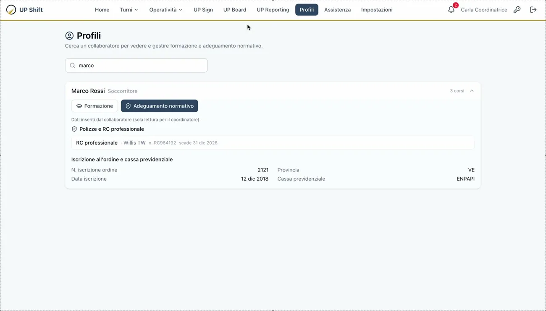Screen dimensions: 546x311
Task: Select the RC professionale policy row
Action: [x=273, y=143]
